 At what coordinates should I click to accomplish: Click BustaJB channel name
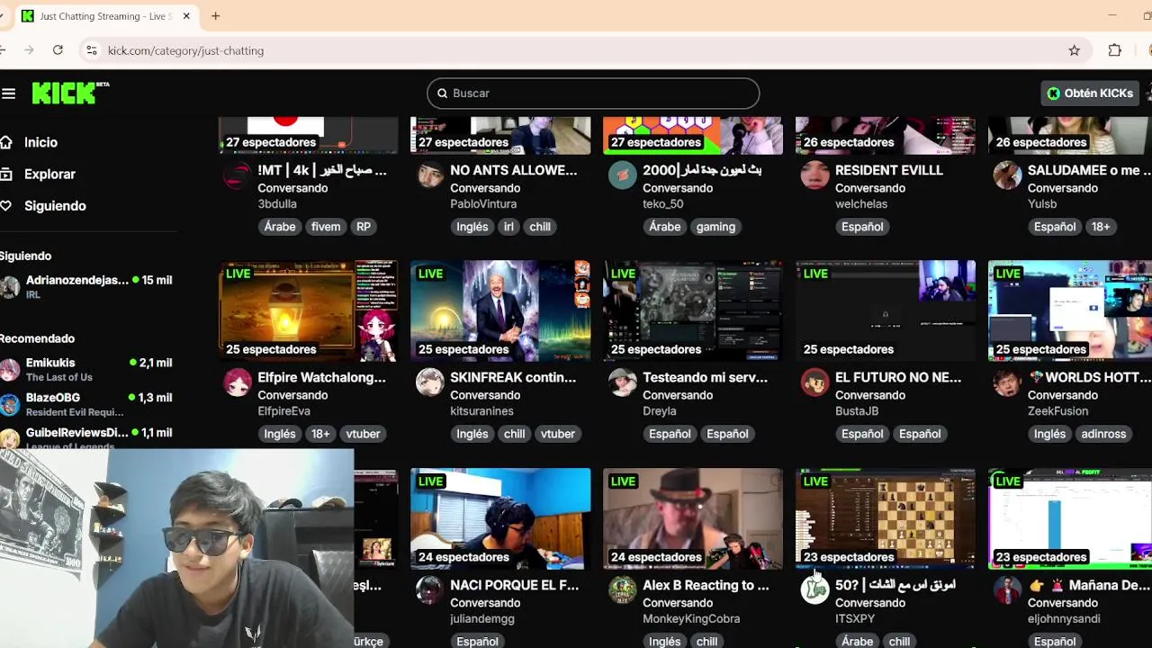(x=857, y=411)
